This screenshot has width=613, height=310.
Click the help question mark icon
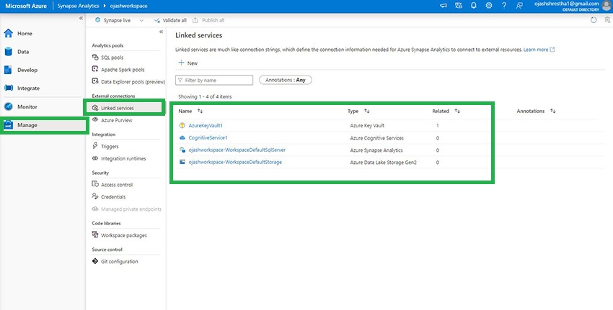pos(503,6)
